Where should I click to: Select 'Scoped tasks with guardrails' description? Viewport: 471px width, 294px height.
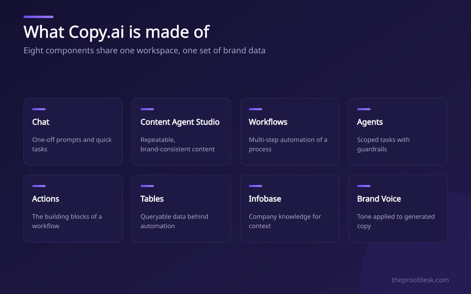(383, 144)
